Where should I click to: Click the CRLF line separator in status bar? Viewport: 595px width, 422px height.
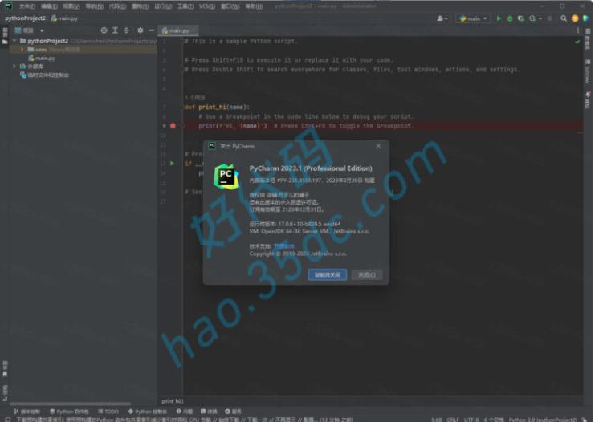coord(453,420)
